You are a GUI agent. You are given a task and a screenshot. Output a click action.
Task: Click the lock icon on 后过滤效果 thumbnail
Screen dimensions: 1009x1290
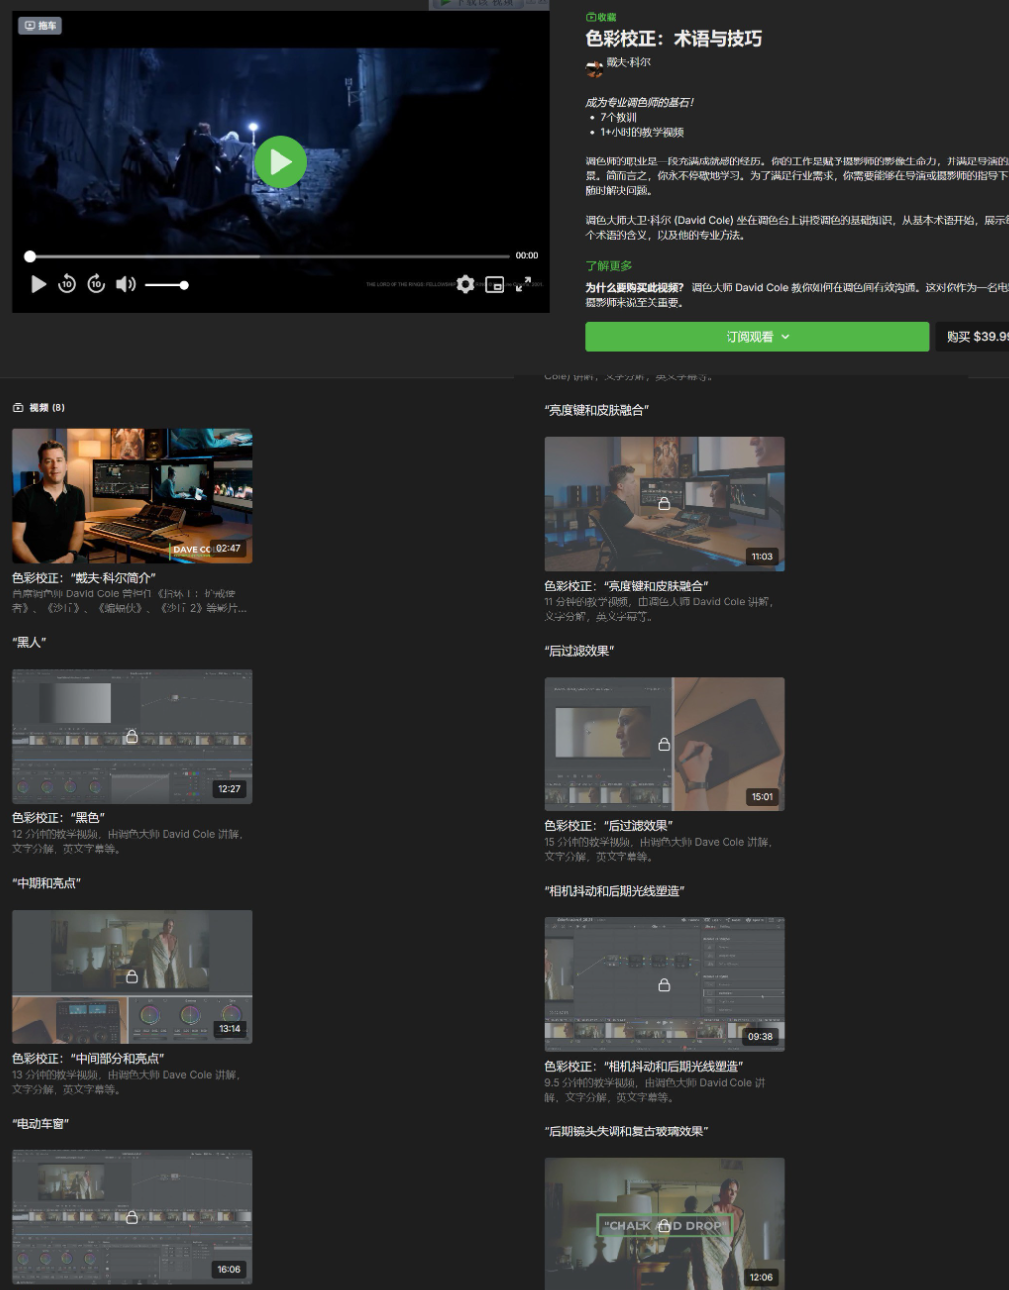tap(664, 745)
